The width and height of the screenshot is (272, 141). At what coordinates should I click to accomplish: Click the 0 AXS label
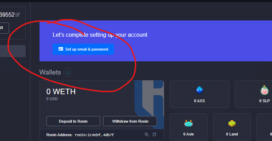pos(199,101)
